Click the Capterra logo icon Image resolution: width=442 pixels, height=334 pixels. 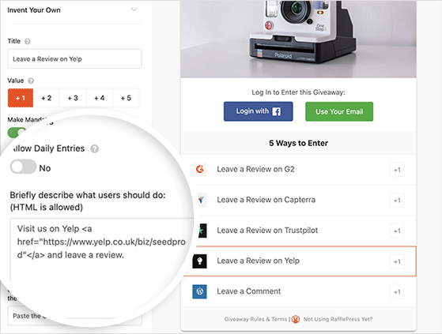pyautogui.click(x=201, y=200)
